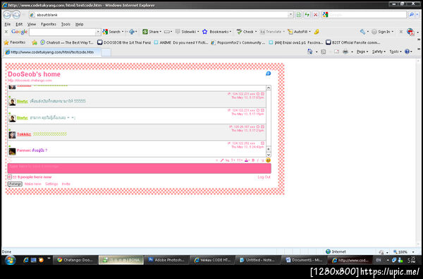423x279 pixels.
Task: Click the red Stop loading icon
Action: click(x=315, y=15)
